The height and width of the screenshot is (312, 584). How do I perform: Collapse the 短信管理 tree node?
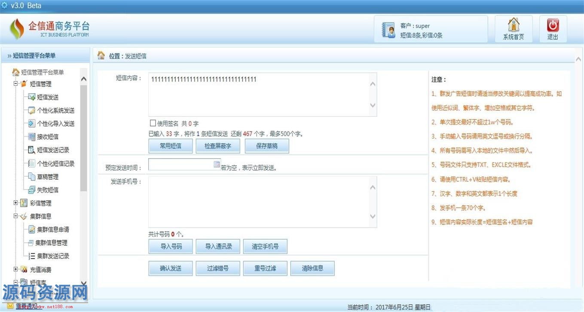(16, 84)
